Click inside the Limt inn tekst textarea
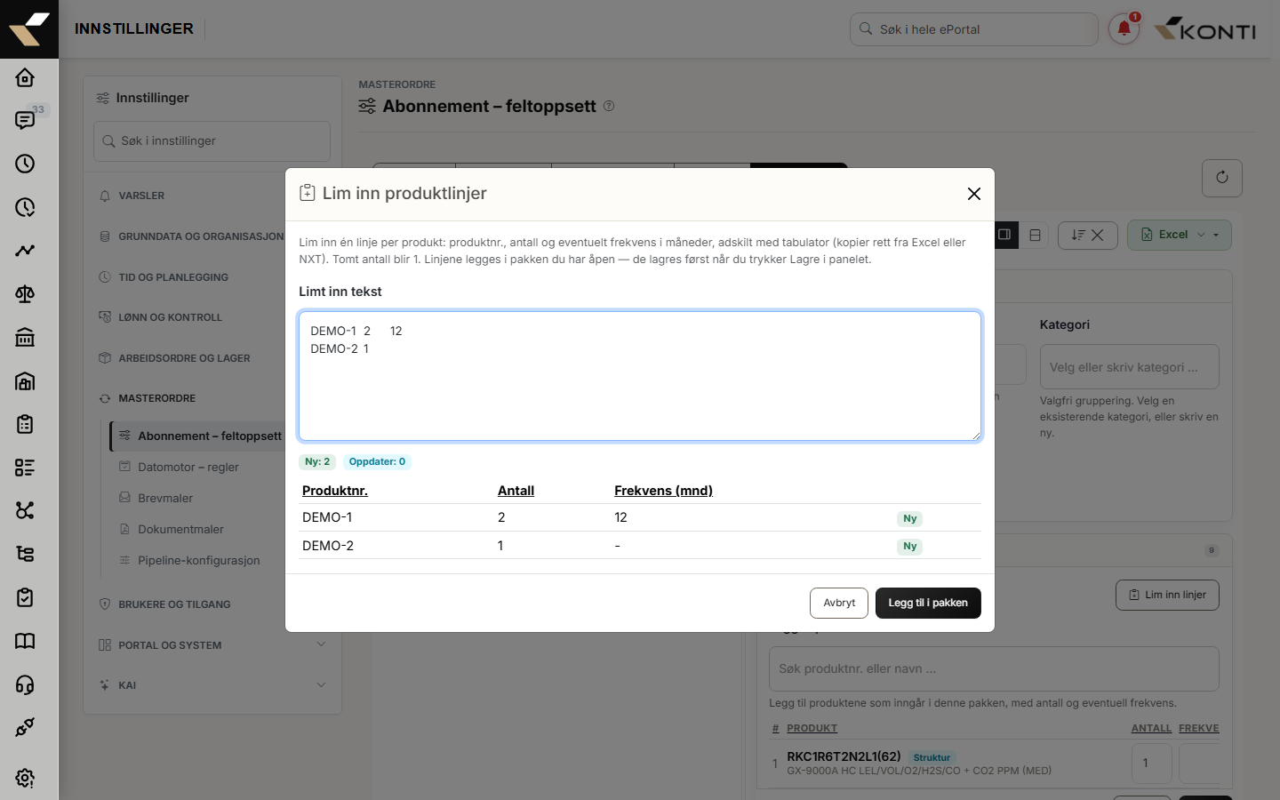 tap(640, 376)
